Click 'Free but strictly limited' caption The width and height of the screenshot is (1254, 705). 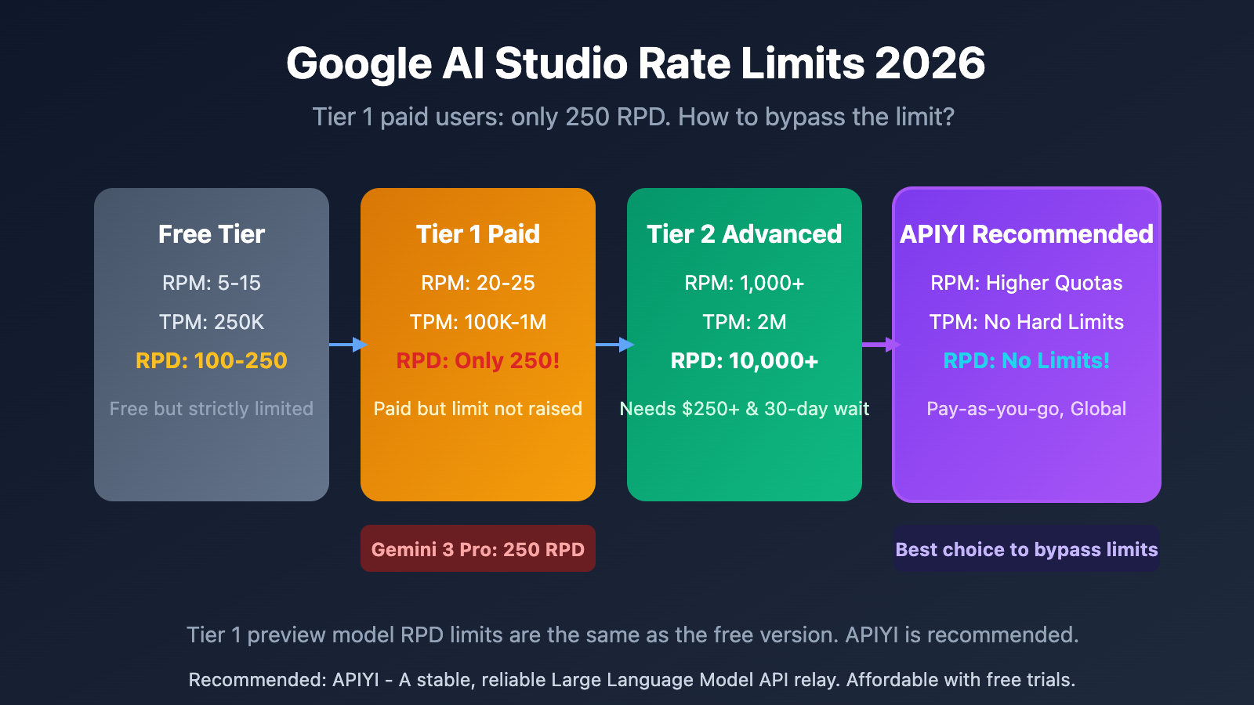(212, 409)
